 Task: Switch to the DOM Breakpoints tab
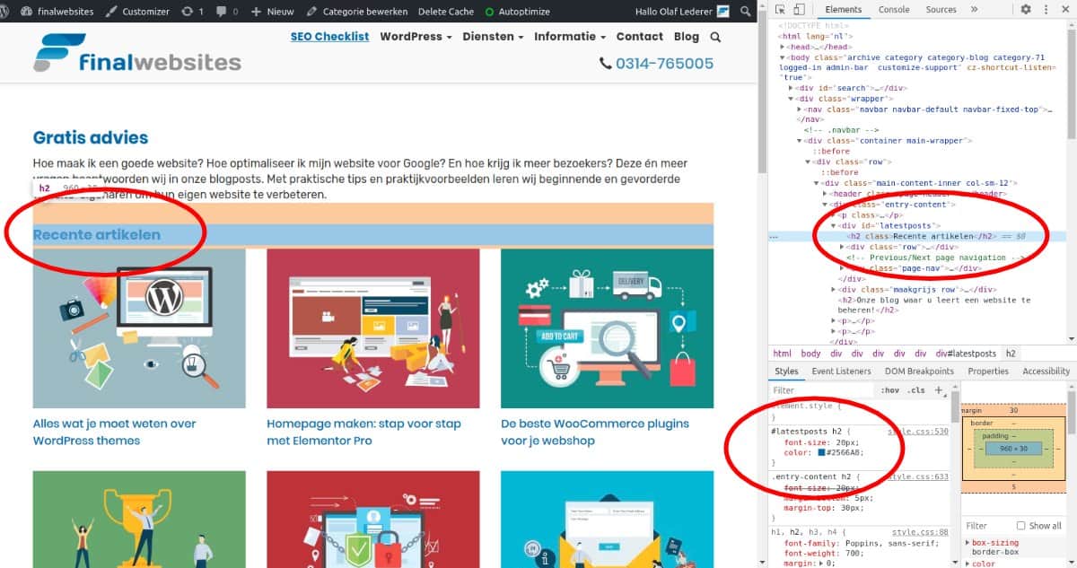920,371
